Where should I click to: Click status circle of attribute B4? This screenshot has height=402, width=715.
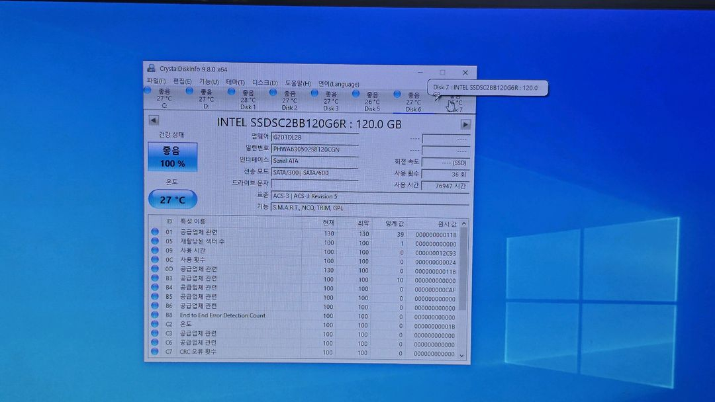coord(155,287)
